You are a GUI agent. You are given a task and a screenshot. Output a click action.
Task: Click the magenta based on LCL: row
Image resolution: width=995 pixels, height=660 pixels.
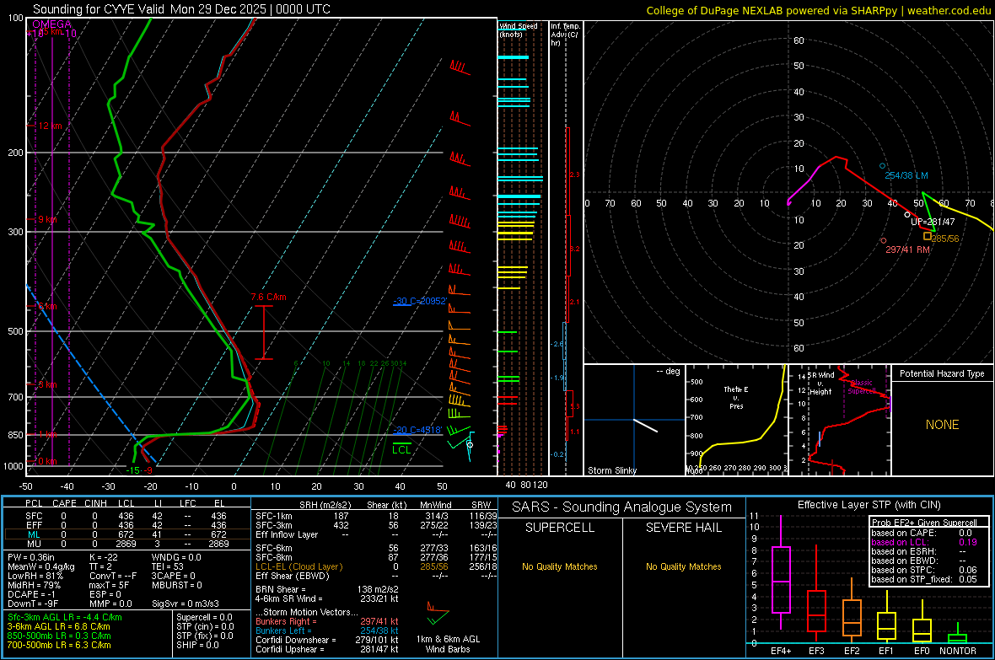click(924, 542)
